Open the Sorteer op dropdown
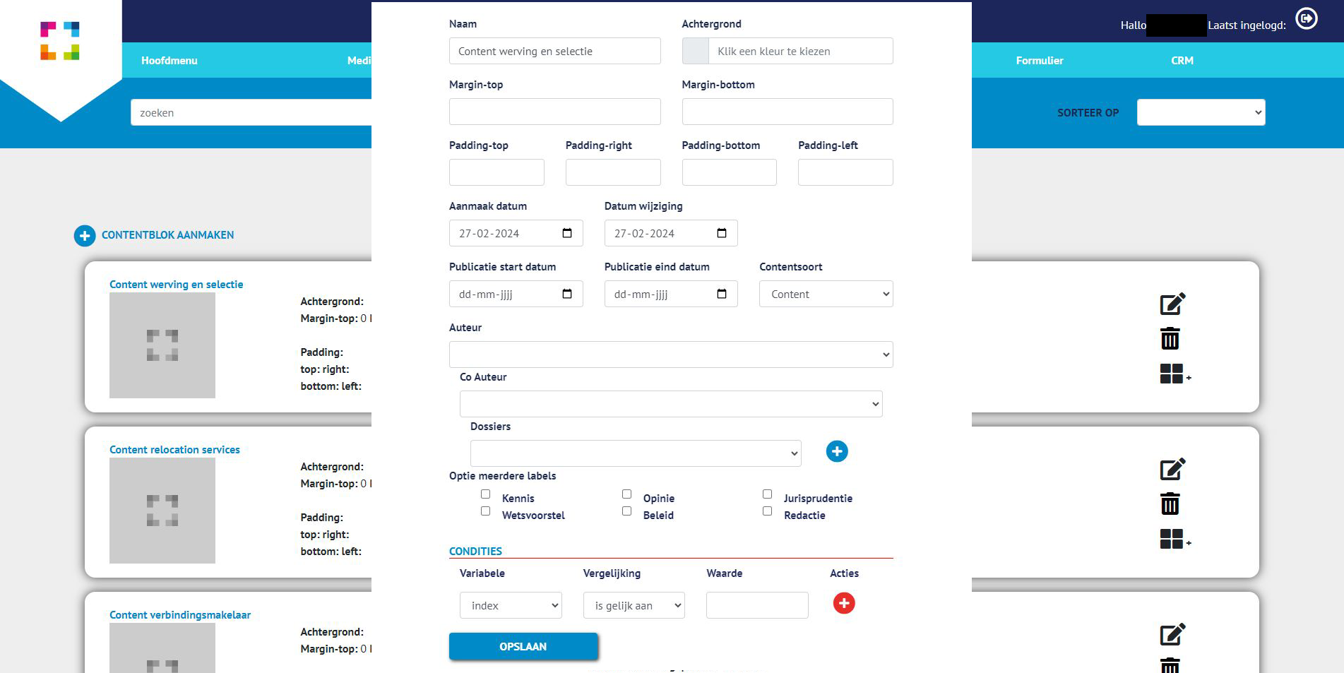 [1201, 112]
